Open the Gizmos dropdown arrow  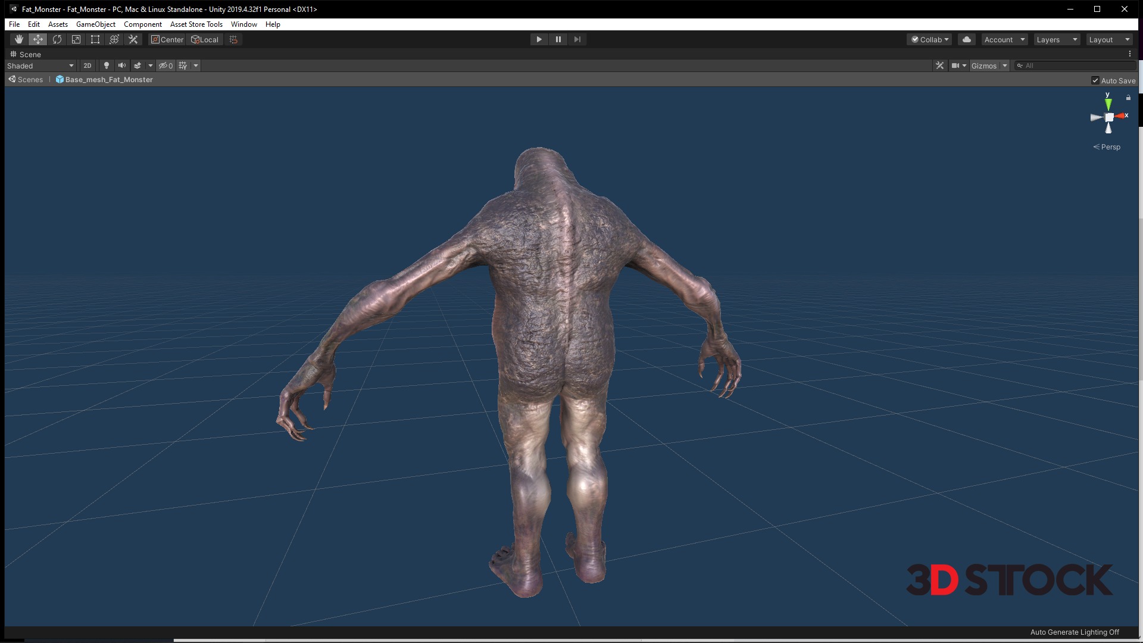1005,65
